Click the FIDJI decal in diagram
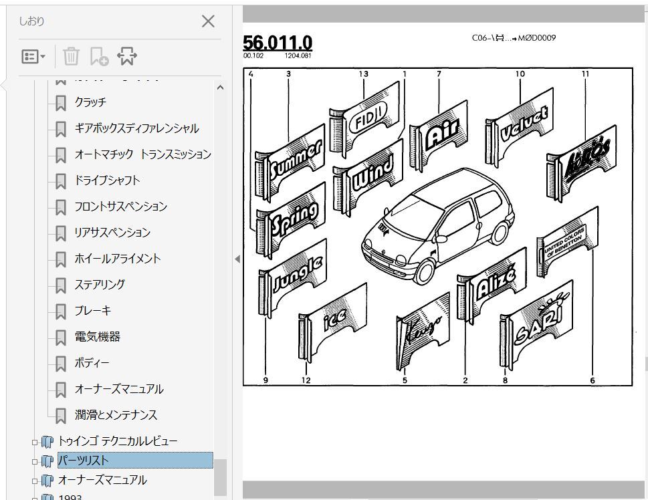 coord(365,118)
